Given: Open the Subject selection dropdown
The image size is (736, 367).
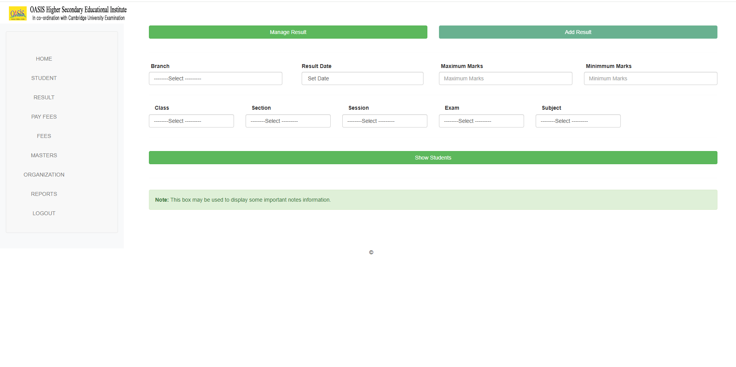Looking at the screenshot, I should (578, 121).
